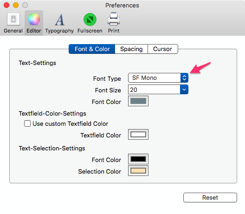Open the Print preferences printer icon
The width and height of the screenshot is (245, 214).
coord(114,19)
